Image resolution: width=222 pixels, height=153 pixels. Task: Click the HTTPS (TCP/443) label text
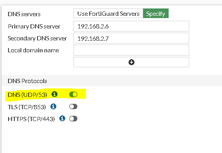(x=31, y=119)
